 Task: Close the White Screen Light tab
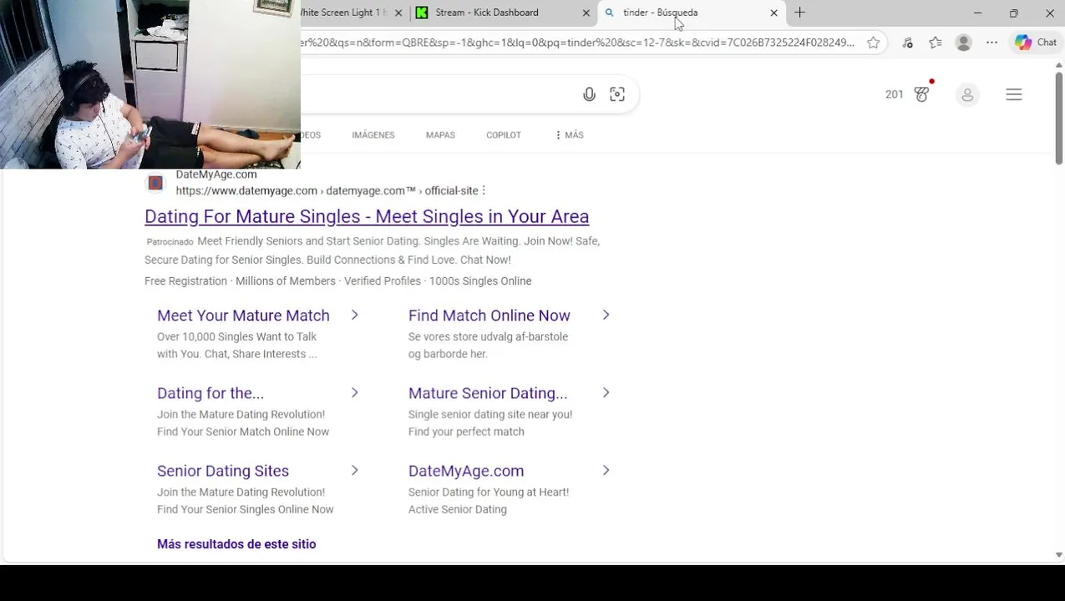point(398,13)
